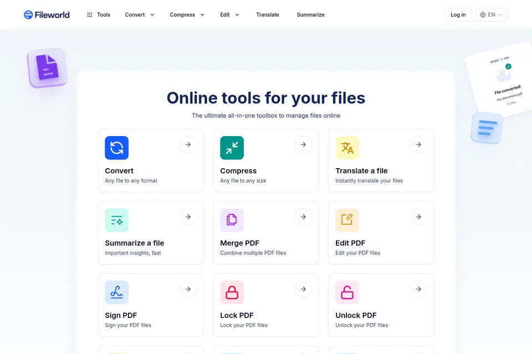532x354 pixels.
Task: Click 'Important insights, fast' text
Action: click(132, 253)
